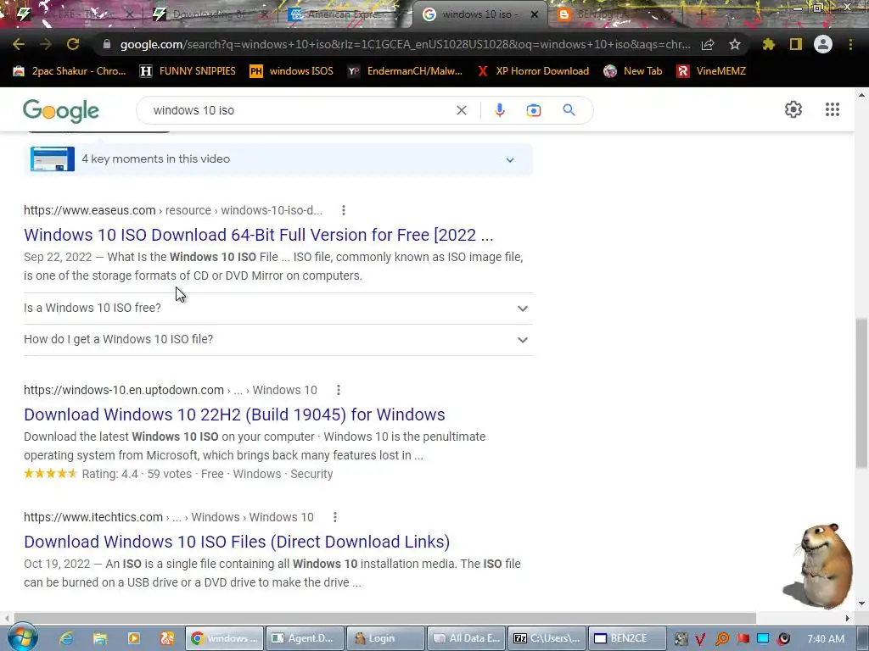Open the 'XP Horror Download' bookmark
Image resolution: width=869 pixels, height=651 pixels.
533,71
